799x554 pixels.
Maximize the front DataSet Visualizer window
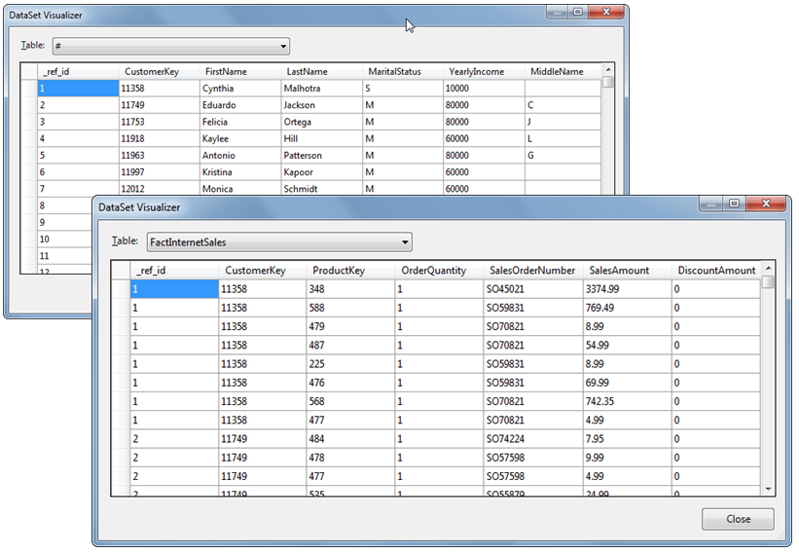point(734,203)
